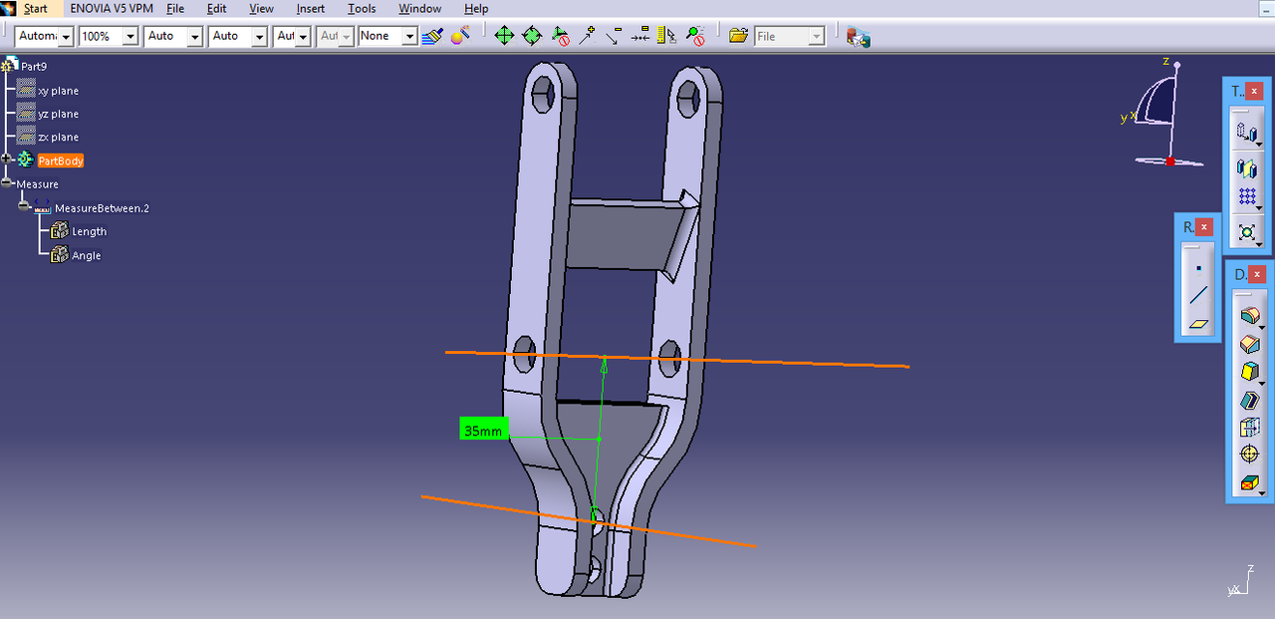Click the ENOVIA connect icon on the toolbar
Image resolution: width=1275 pixels, height=619 pixels.
[x=859, y=36]
